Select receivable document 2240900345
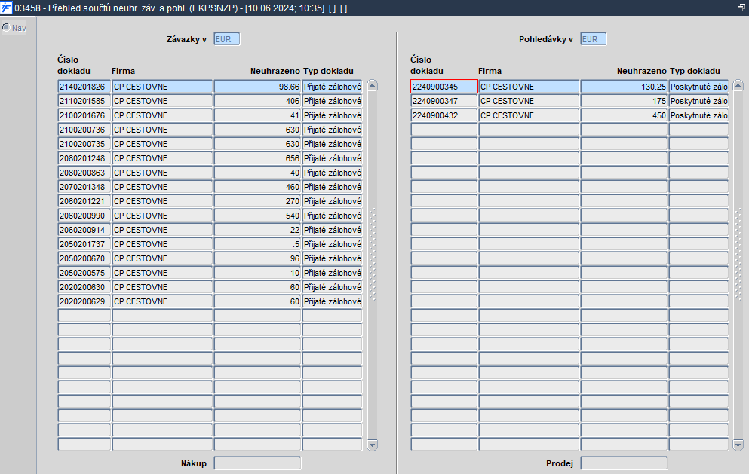 point(444,87)
